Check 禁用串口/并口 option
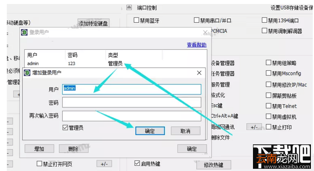 tap(197, 20)
